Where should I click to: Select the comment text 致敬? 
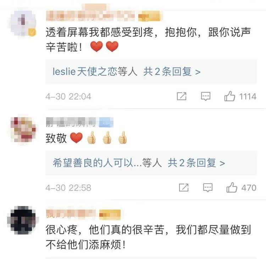(x=56, y=138)
